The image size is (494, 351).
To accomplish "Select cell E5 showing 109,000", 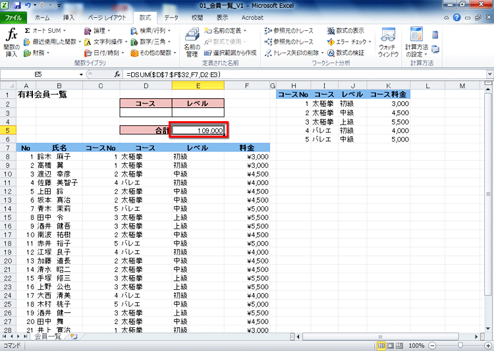I will point(198,130).
